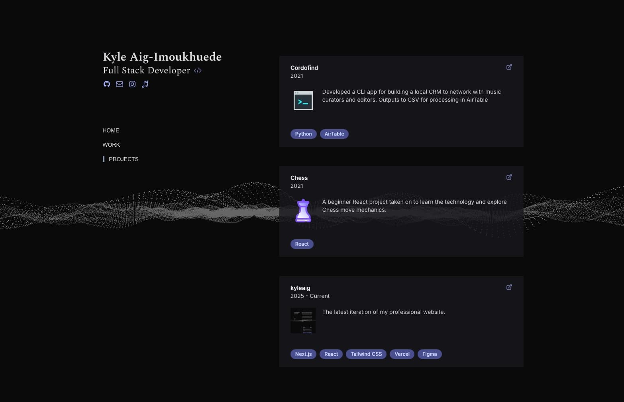Open Cordofind external link icon
624x402 pixels.
point(509,67)
